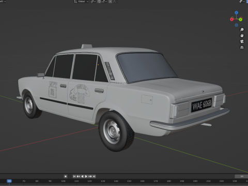Screen dimensions: 248x186
Task: Click the blue playhead marker at frame 59
Action: click(x=9, y=181)
